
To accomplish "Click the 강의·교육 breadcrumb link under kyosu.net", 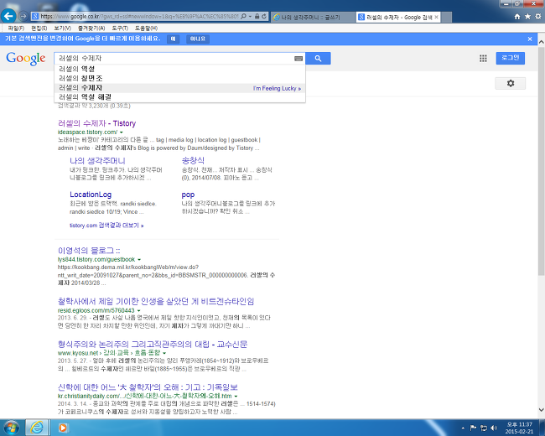I will [117, 353].
